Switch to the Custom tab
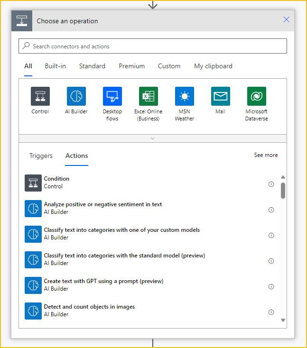The height and width of the screenshot is (348, 307). 169,66
